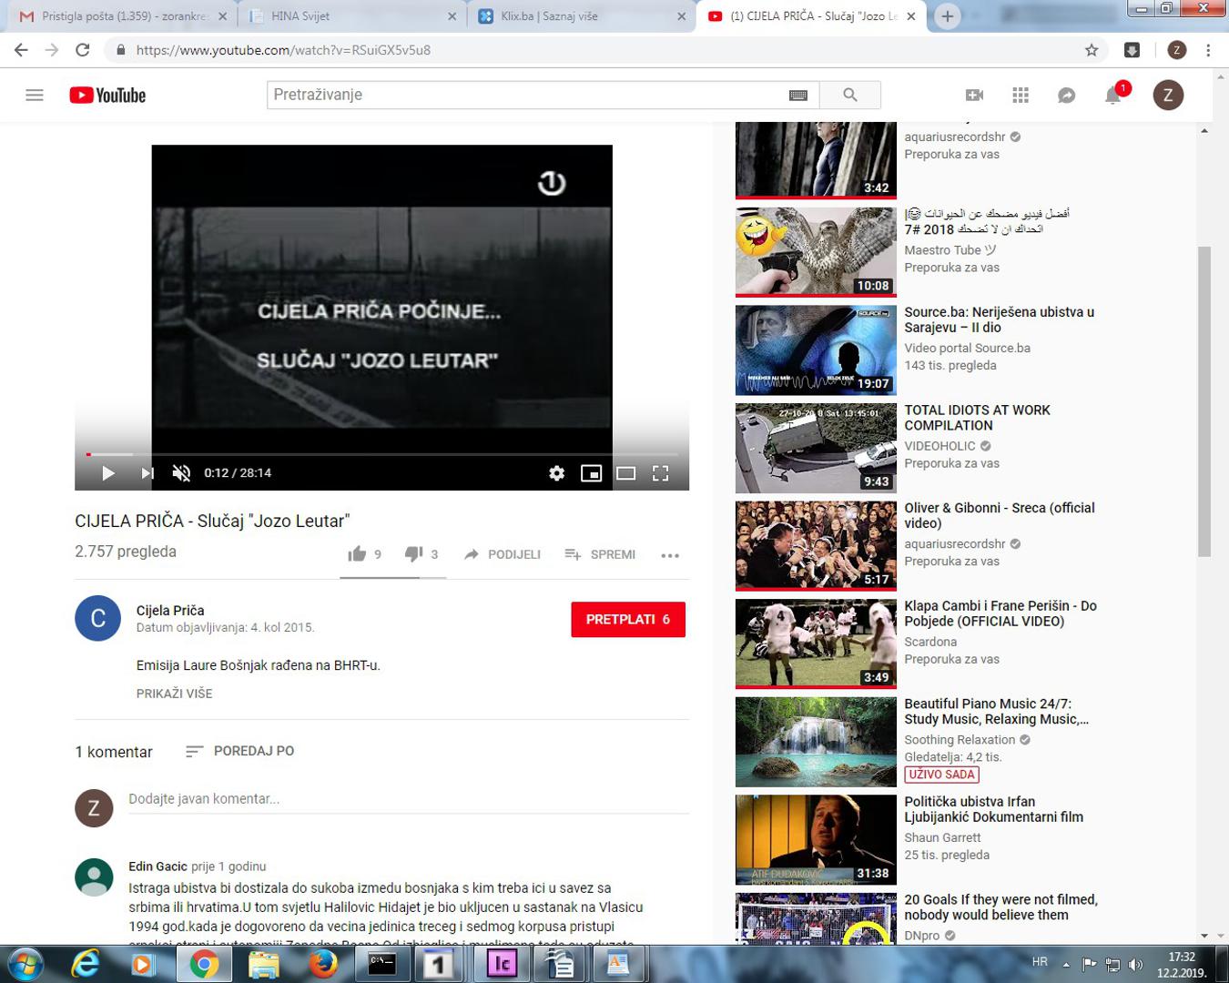The width and height of the screenshot is (1229, 983).
Task: Expand description with PRIKAŽI VIŠE
Action: (x=174, y=694)
